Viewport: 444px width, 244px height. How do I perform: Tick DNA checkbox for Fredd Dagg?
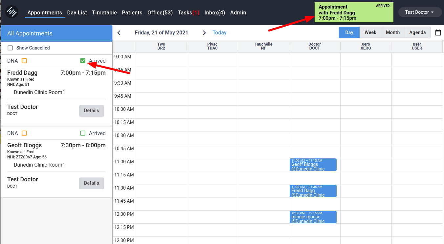[24, 61]
